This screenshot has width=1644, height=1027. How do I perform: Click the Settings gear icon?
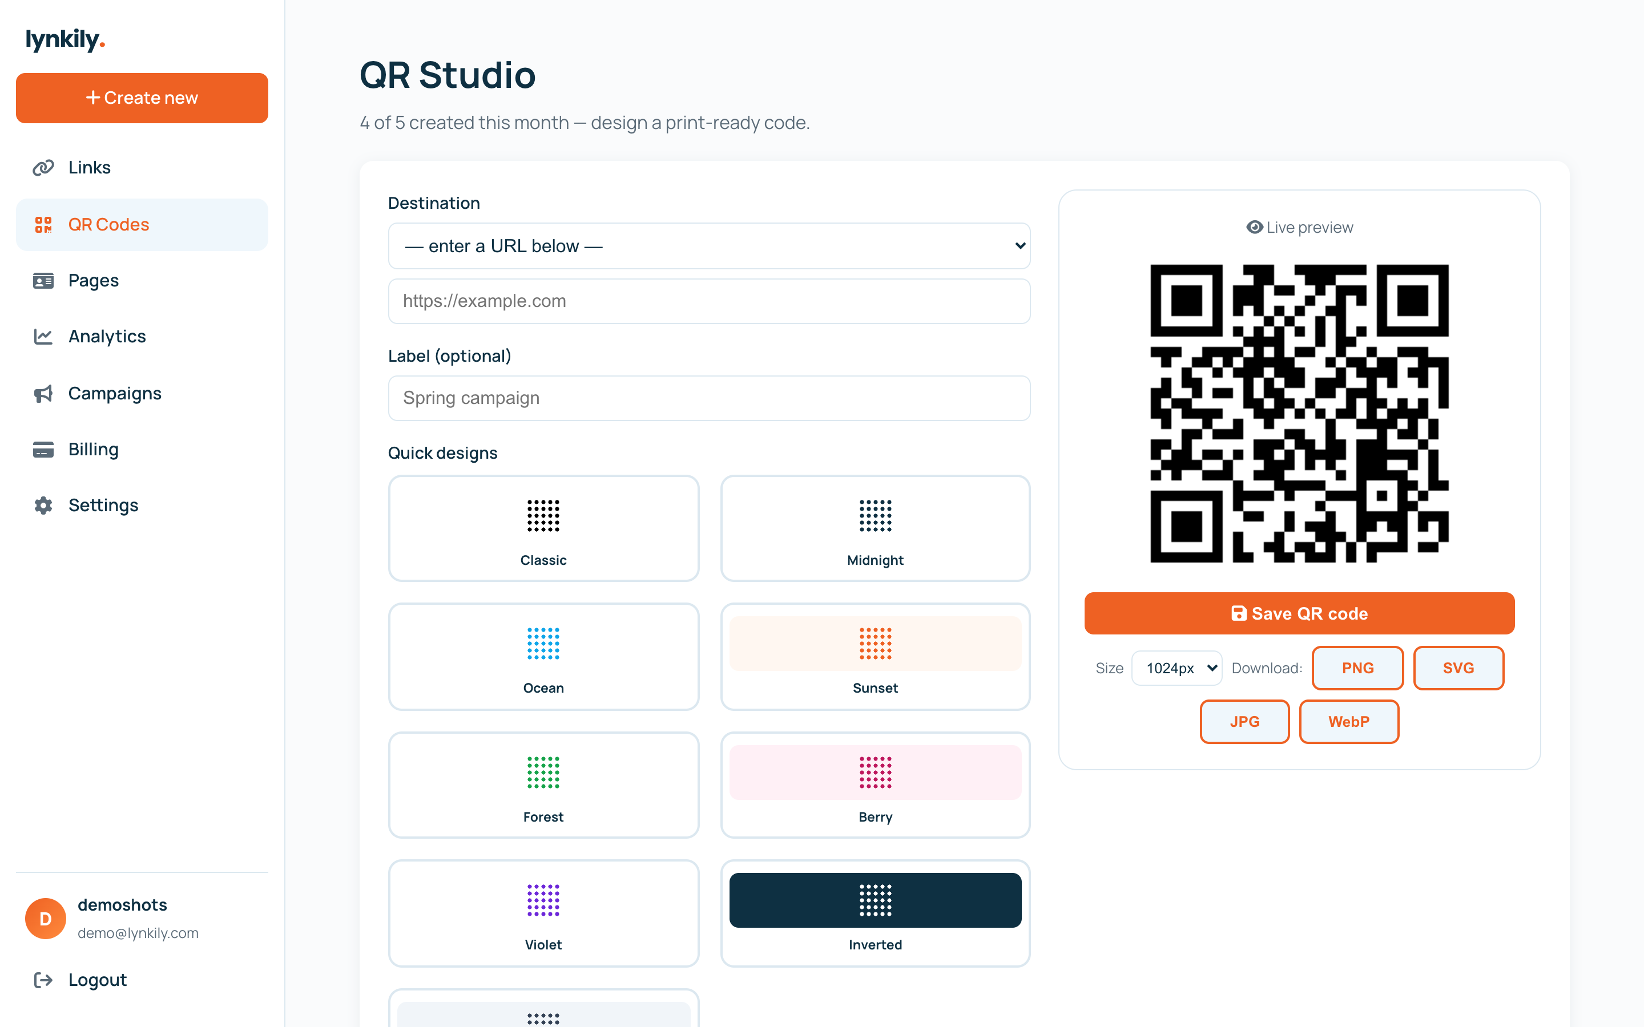tap(43, 506)
